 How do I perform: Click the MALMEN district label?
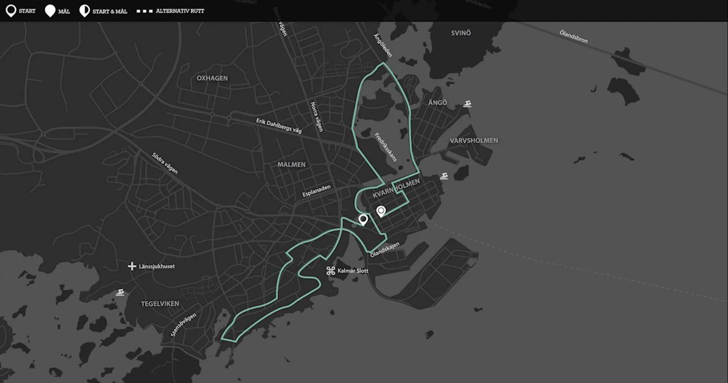coord(292,165)
